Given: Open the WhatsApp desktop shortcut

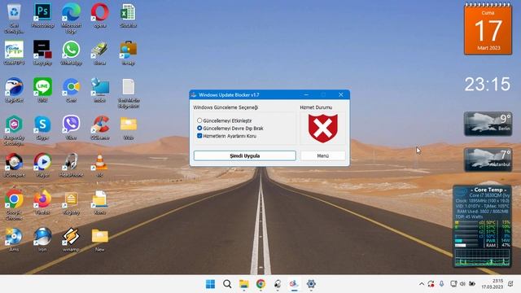Looking at the screenshot, I should tap(71, 53).
